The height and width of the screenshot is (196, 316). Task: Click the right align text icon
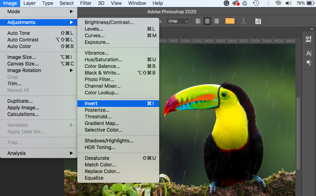click(216, 21)
